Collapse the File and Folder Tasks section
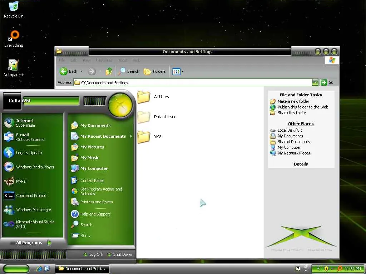 (301, 95)
